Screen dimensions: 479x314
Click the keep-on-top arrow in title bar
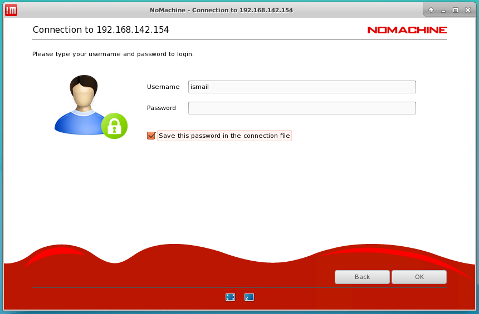coord(431,10)
